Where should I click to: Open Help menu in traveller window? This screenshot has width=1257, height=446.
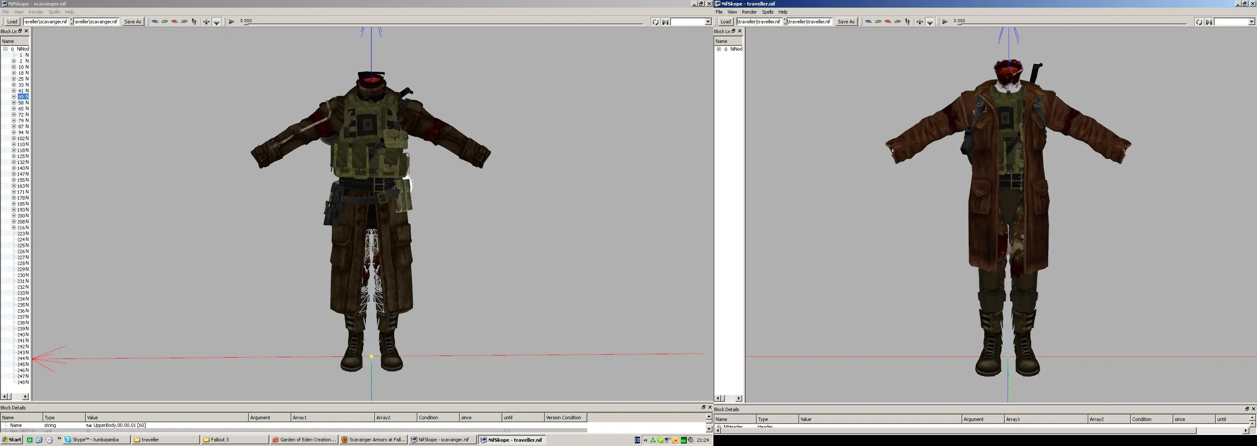tap(783, 12)
